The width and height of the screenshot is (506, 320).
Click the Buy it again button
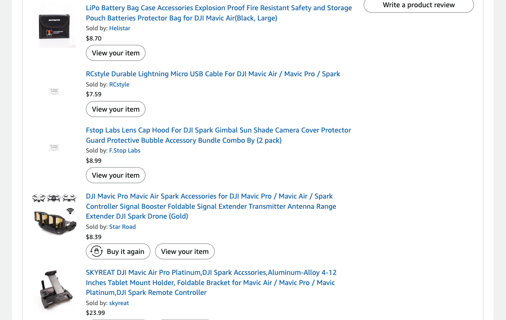118,251
